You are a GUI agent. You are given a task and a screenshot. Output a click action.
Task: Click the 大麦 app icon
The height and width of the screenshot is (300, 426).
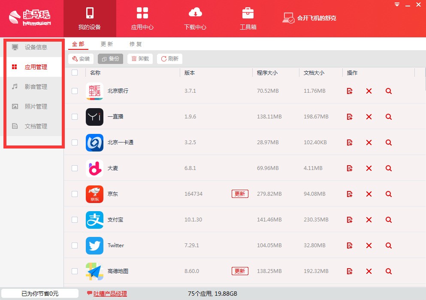[x=94, y=168]
